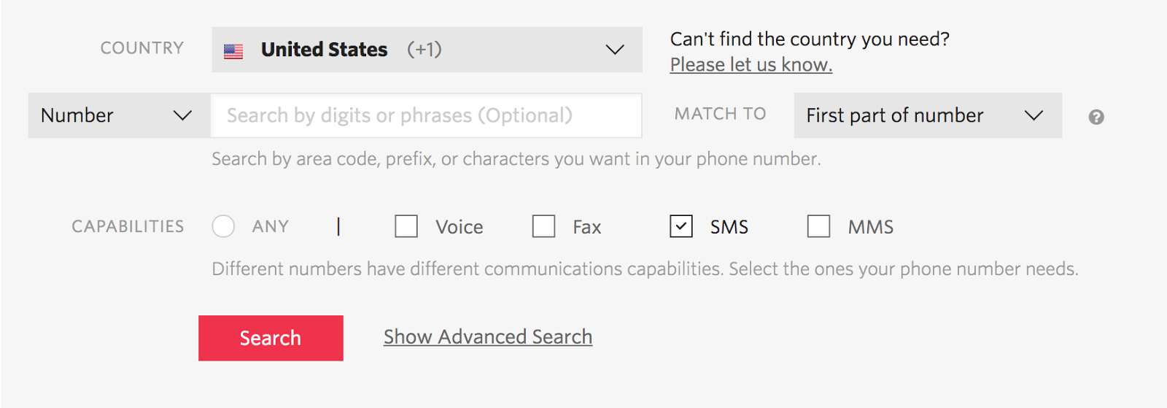Click the Voice label text
Viewport: 1167px width, 408px height.
click(x=460, y=227)
